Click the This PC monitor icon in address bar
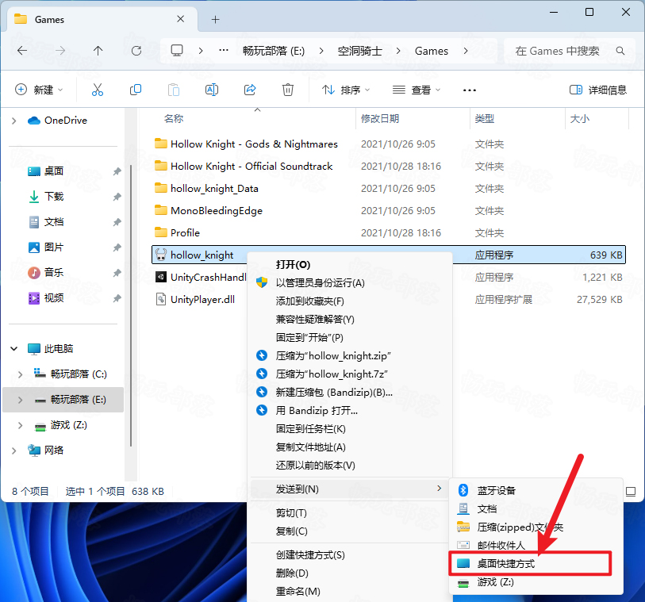Viewport: 645px width, 602px height. coord(177,51)
